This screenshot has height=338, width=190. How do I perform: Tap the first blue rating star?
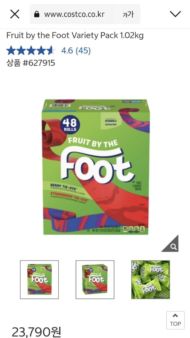click(11, 51)
